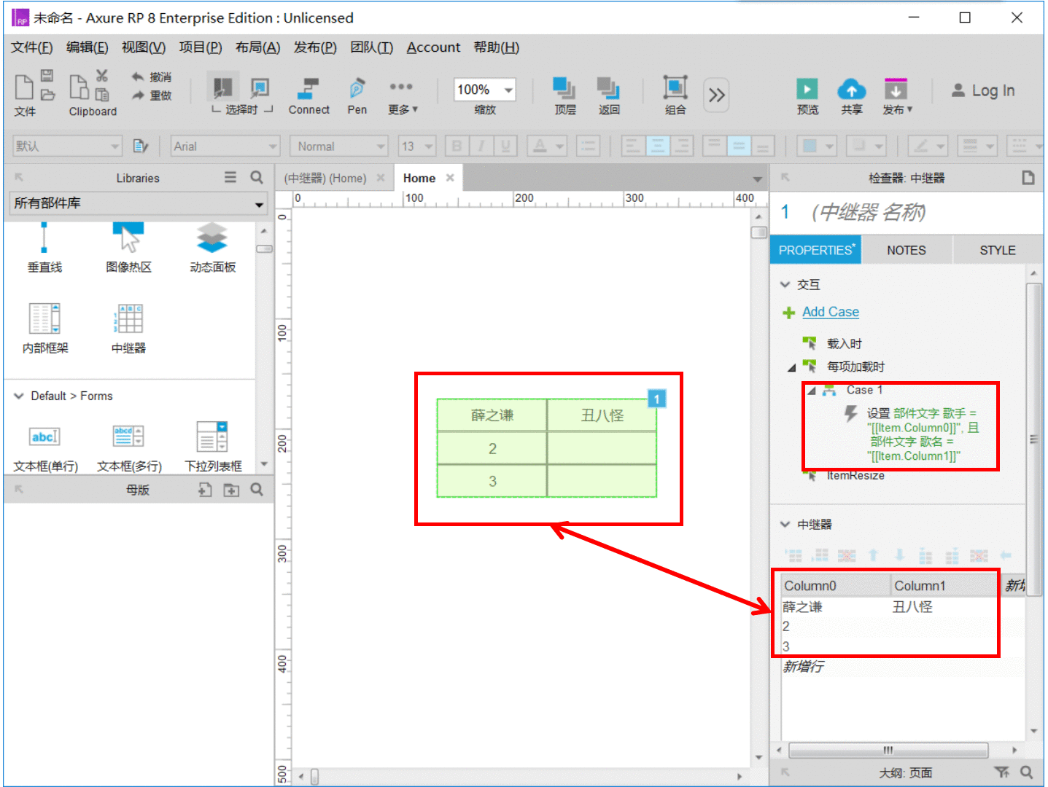Click the save icon in toolbar
Viewport: 1048px width, 787px height.
47,75
